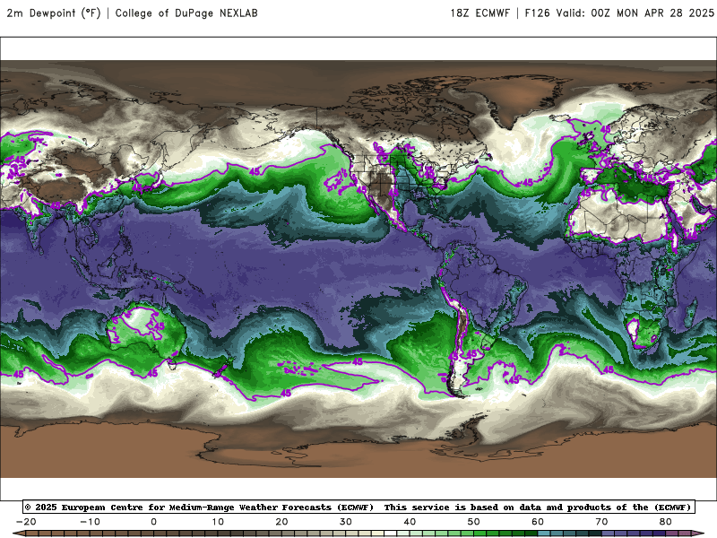Click the "70" colorbar label
This screenshot has width=717, height=538.
[x=601, y=522]
